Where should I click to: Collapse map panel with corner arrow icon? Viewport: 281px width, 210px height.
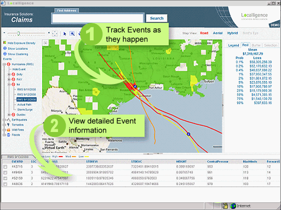tap(45, 43)
